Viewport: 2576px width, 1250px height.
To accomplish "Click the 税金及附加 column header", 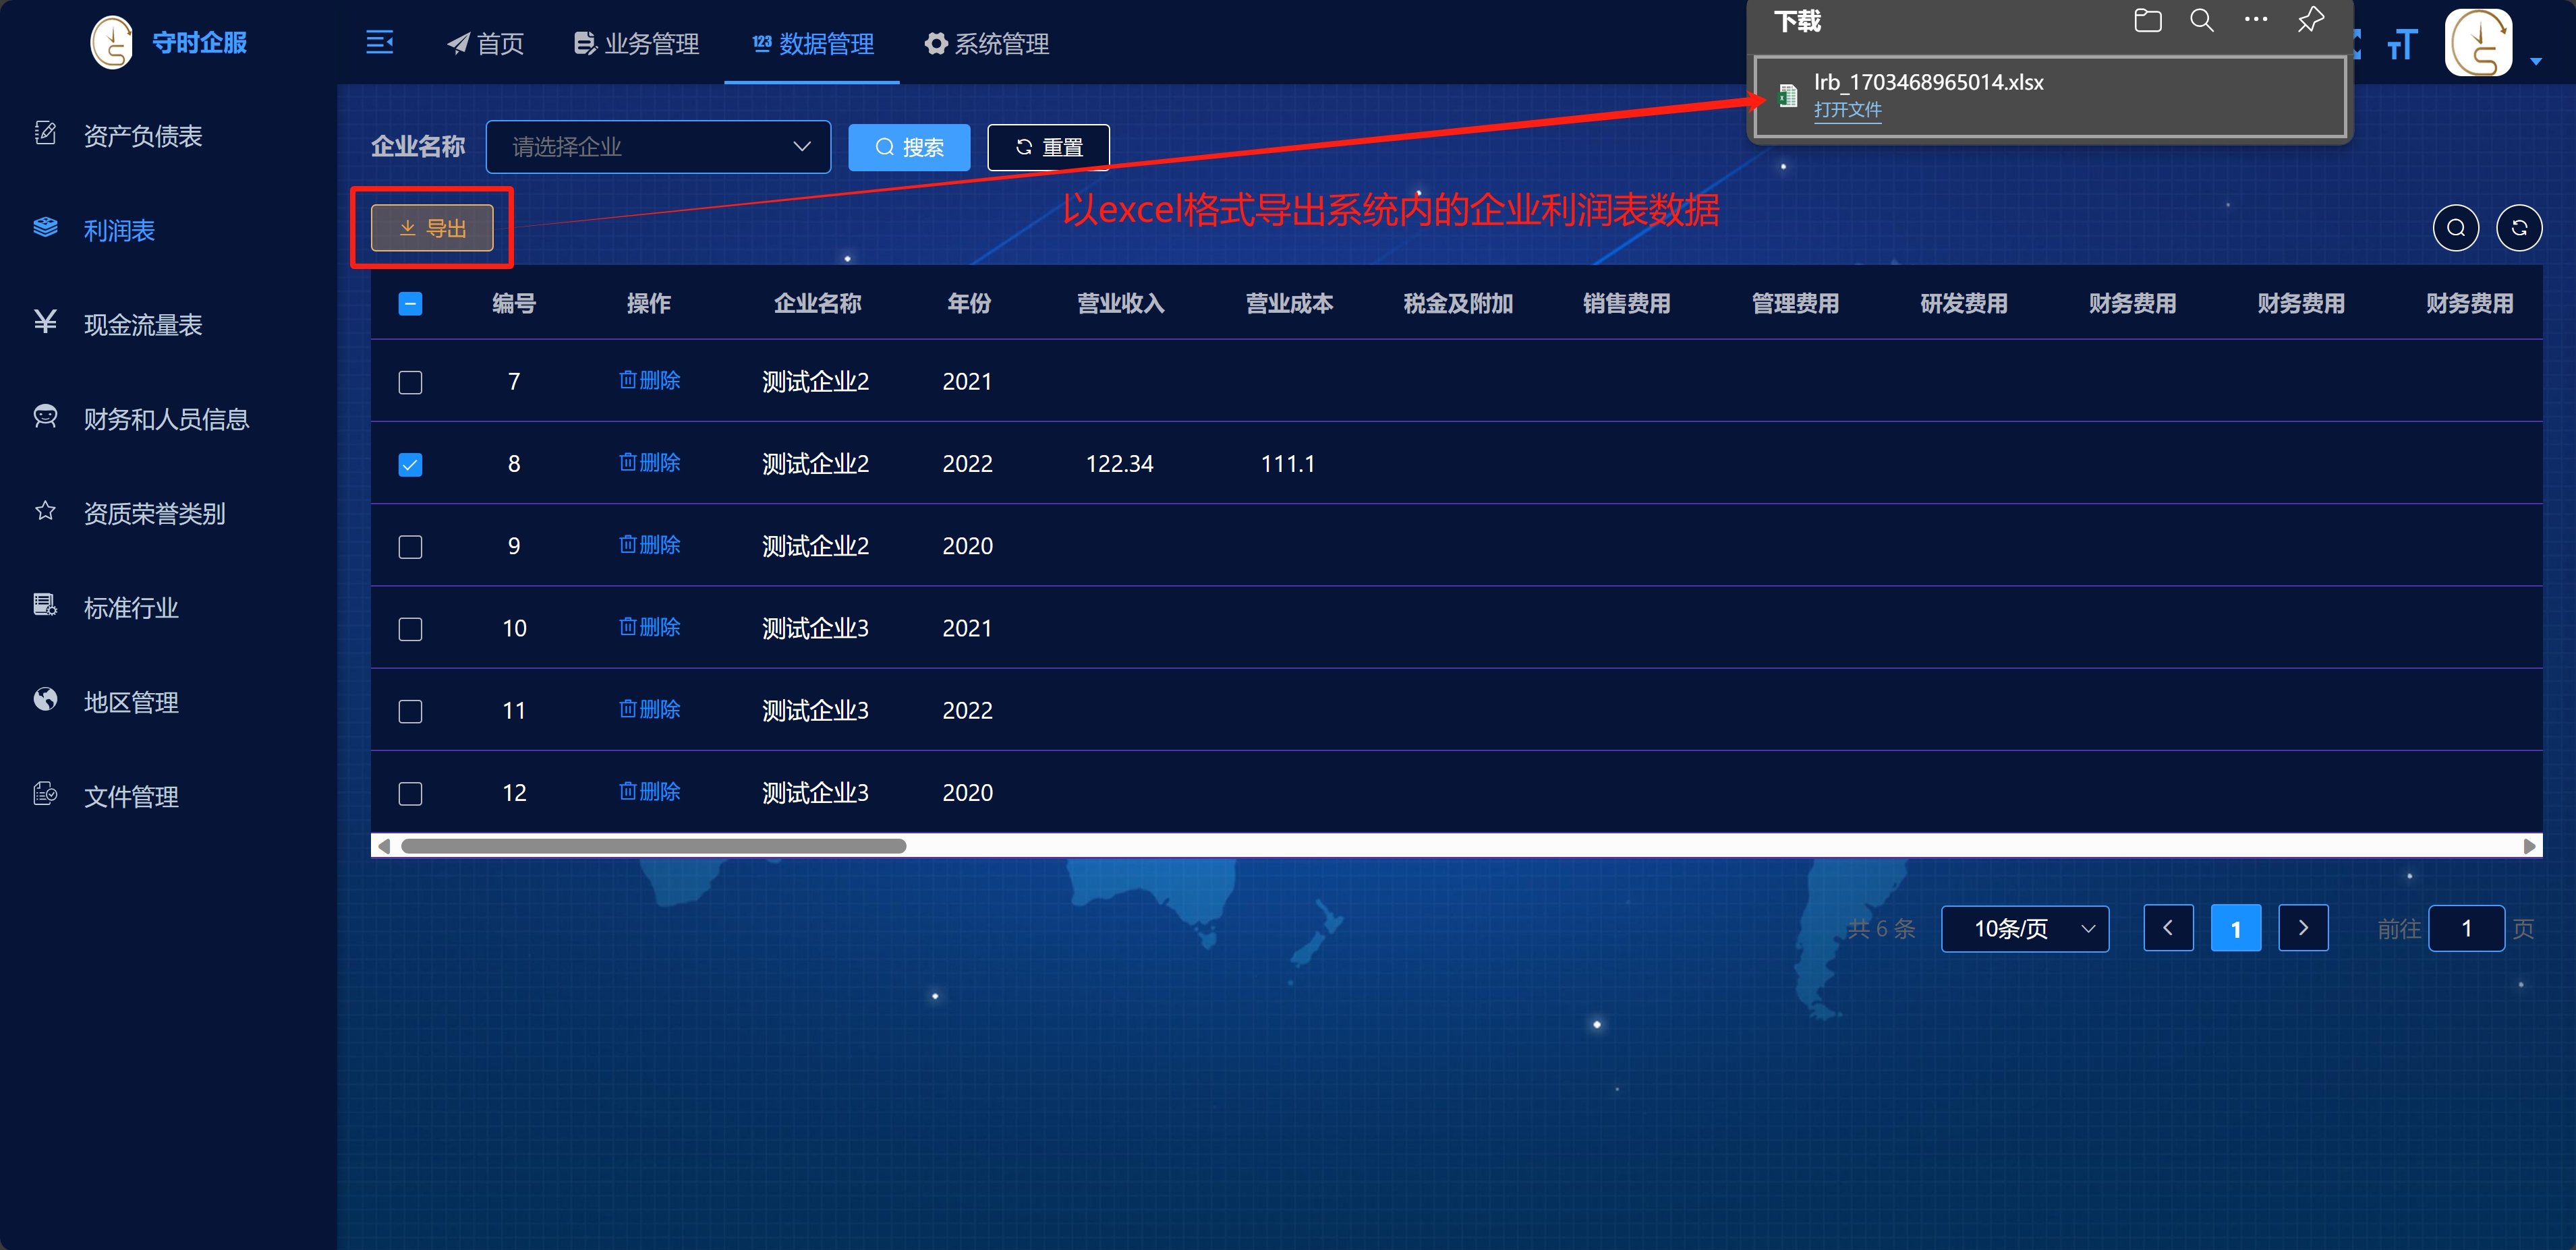I will point(1457,304).
